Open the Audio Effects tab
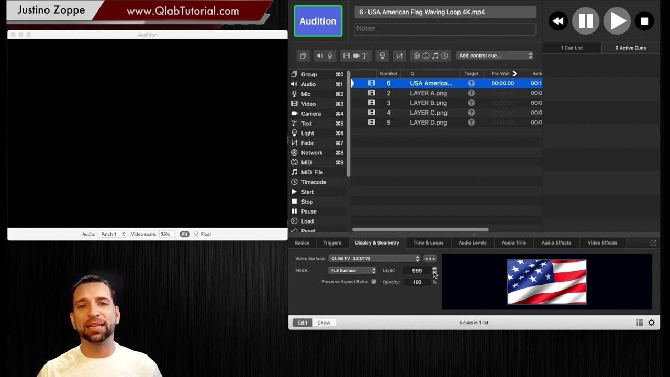Viewport: 670px width, 377px height. coord(556,242)
